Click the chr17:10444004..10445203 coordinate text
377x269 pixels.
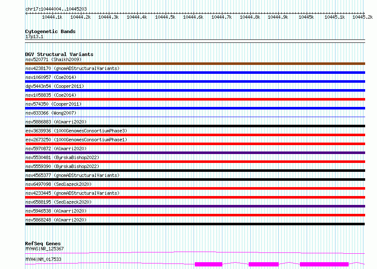click(56, 9)
